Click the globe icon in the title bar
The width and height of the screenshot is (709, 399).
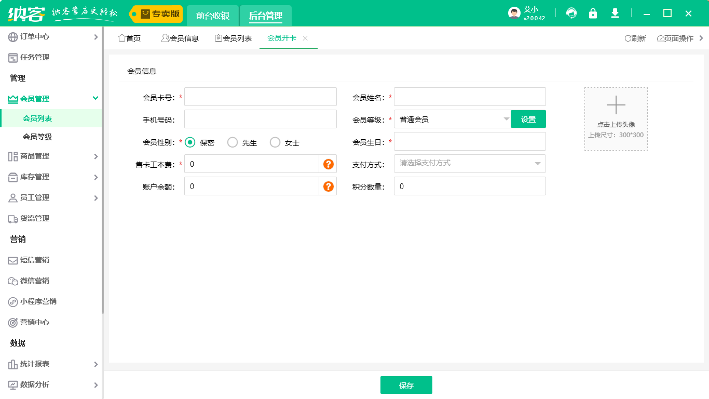click(571, 13)
